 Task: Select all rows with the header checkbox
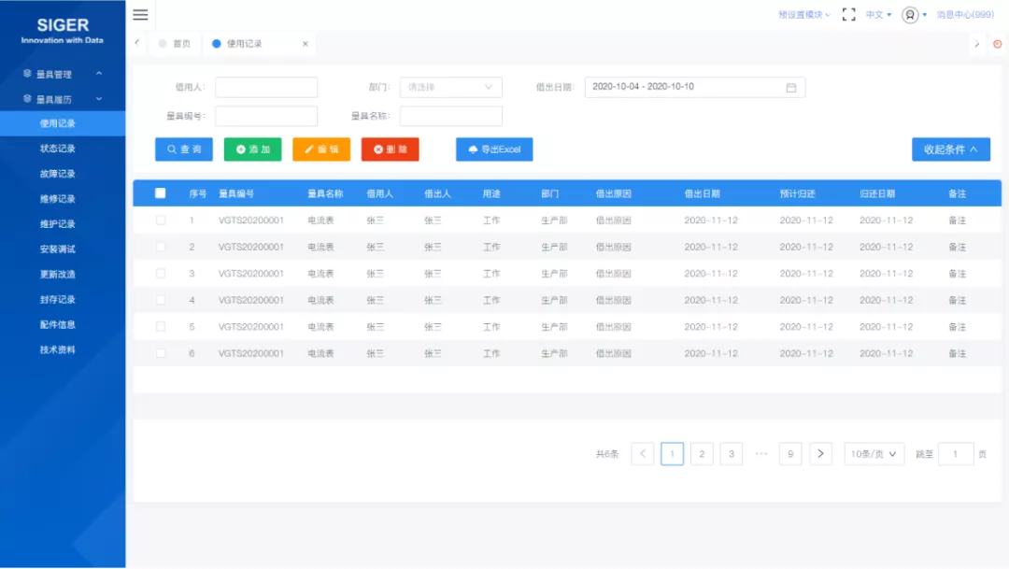click(x=161, y=193)
